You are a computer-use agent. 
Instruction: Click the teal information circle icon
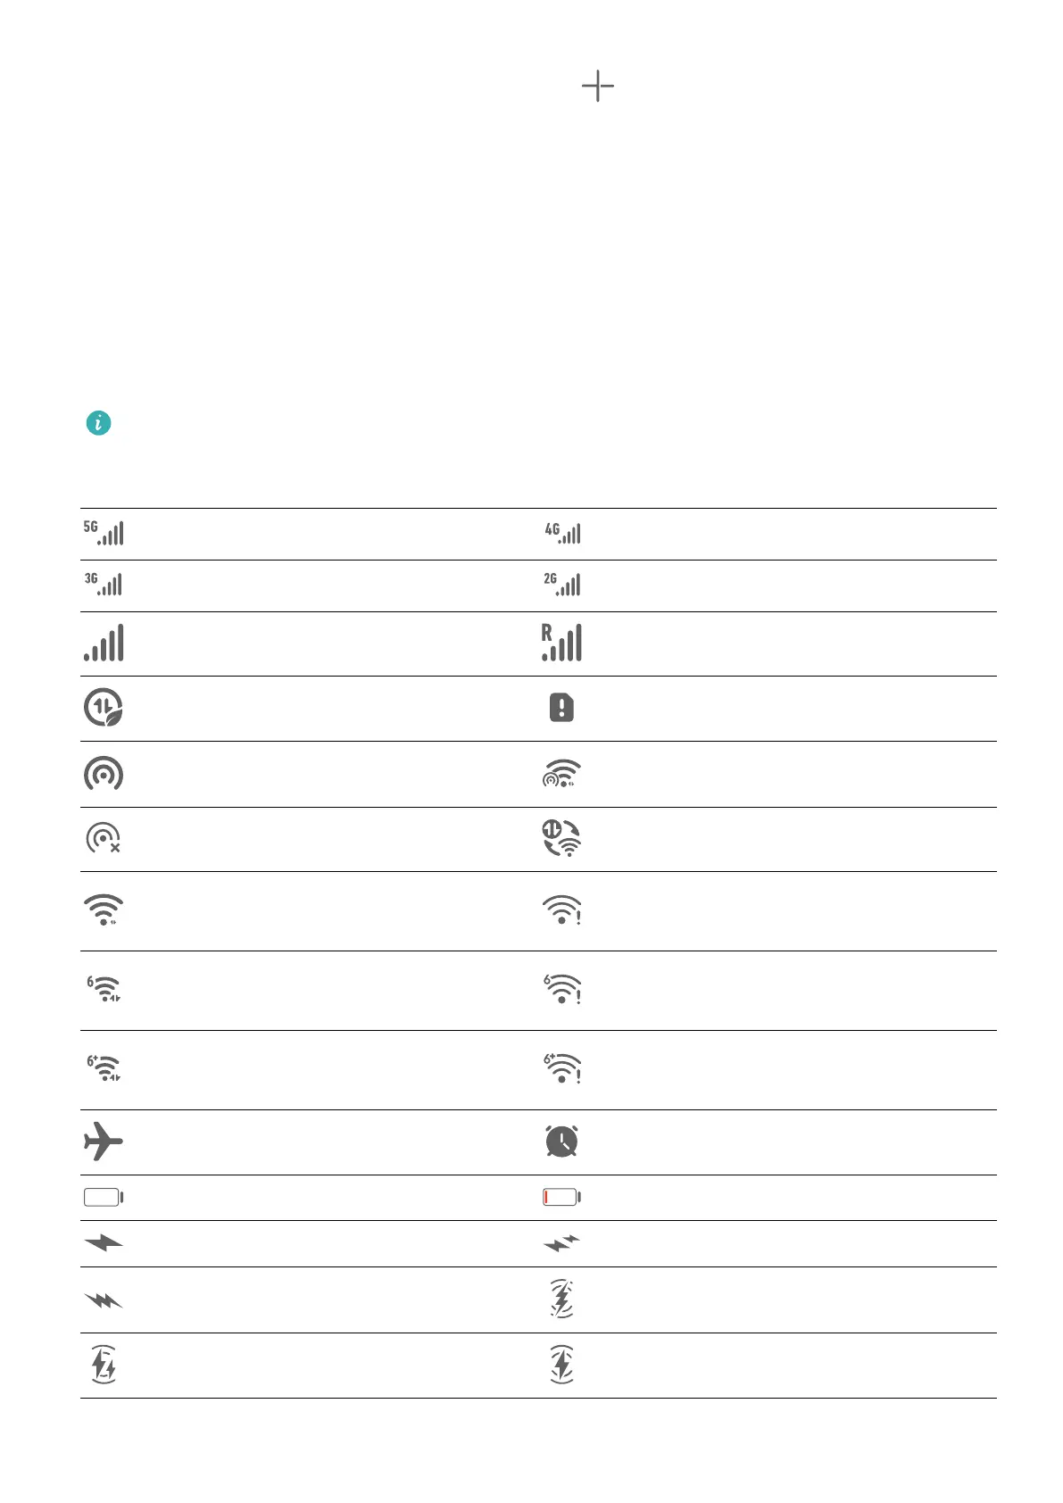[x=98, y=423]
